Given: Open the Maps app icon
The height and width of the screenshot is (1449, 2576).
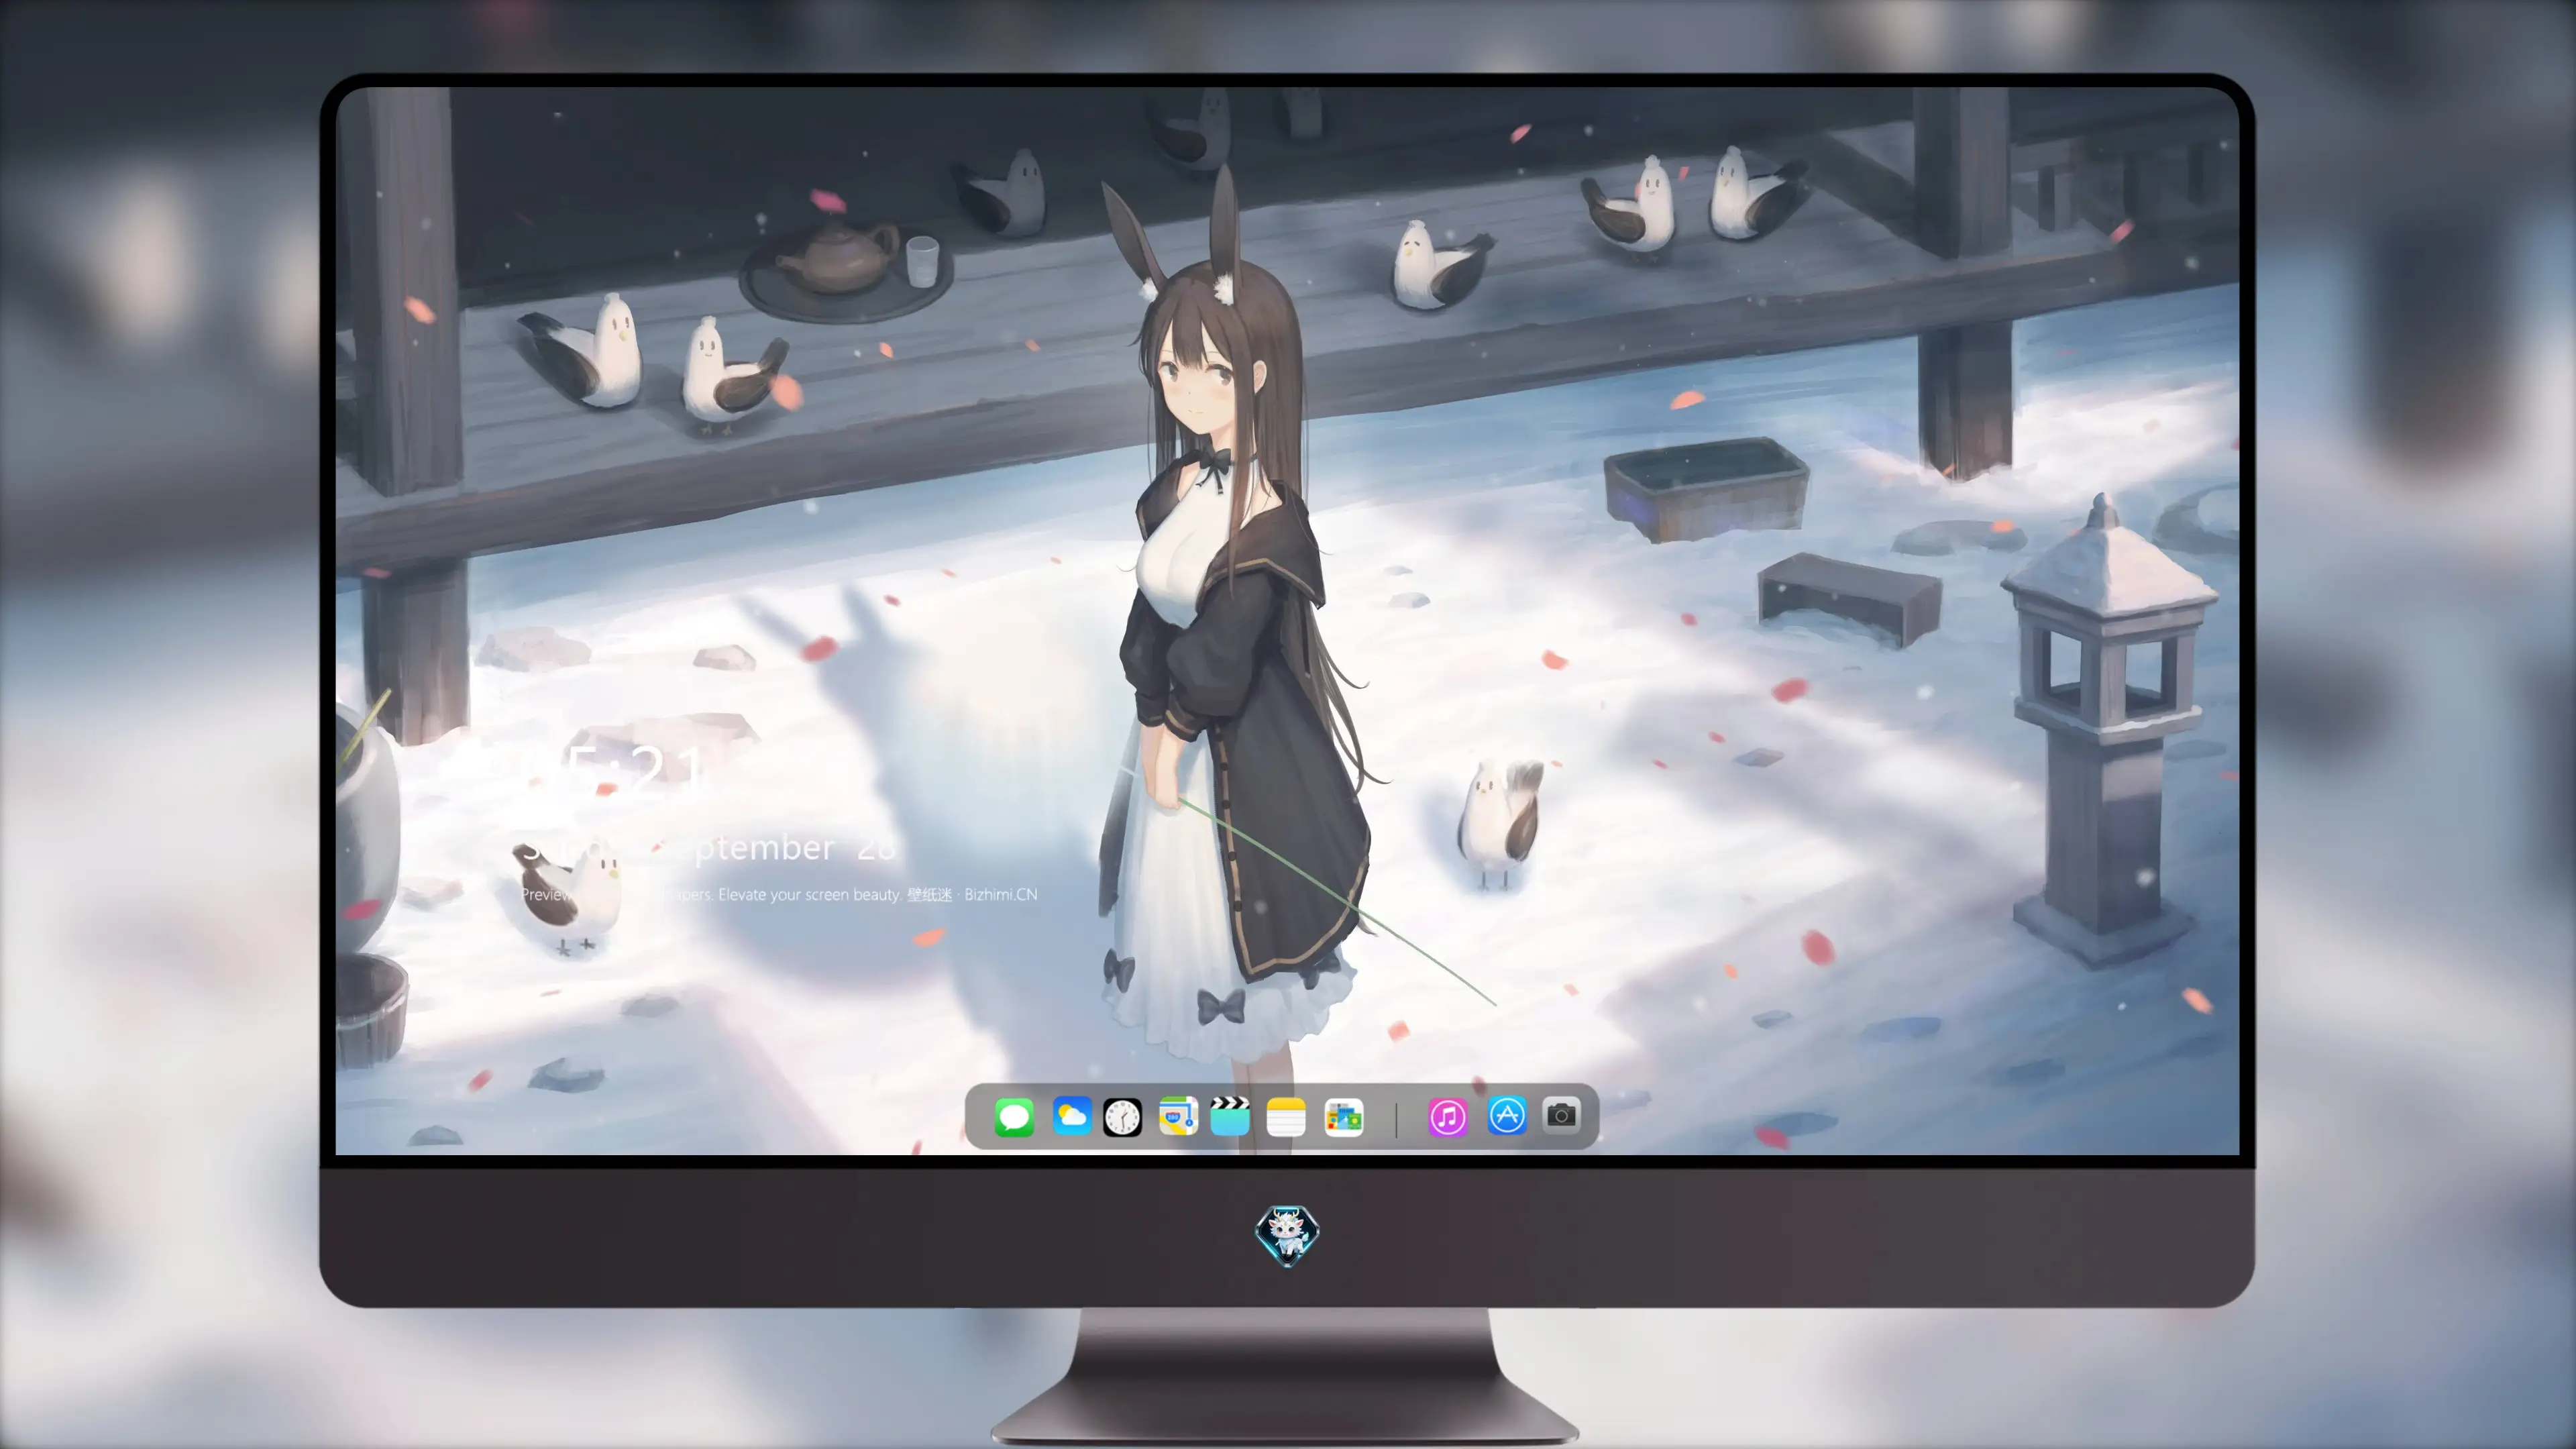Looking at the screenshot, I should [x=1178, y=1116].
